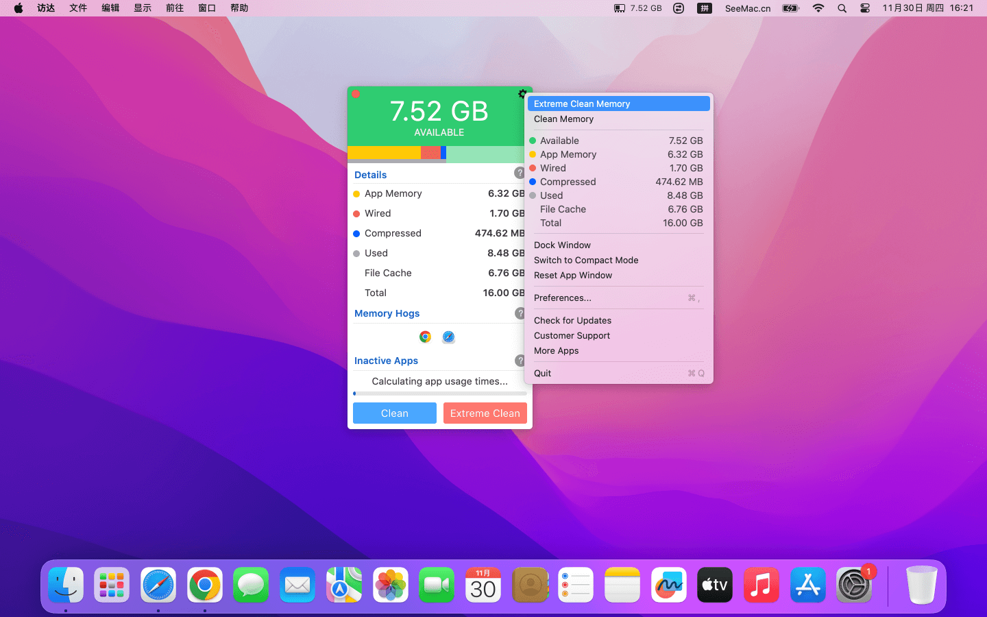
Task: Open the 访达 application menu
Action: 46,8
